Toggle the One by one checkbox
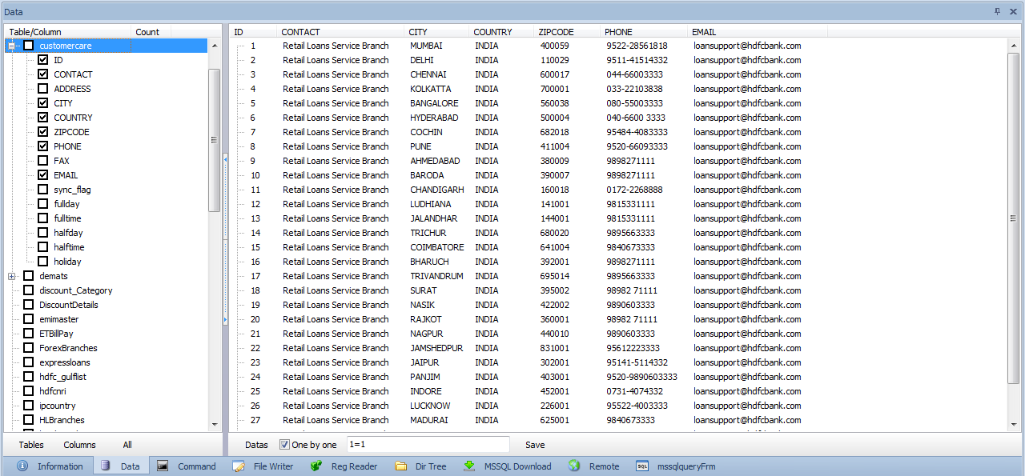The width and height of the screenshot is (1025, 476). (x=284, y=445)
